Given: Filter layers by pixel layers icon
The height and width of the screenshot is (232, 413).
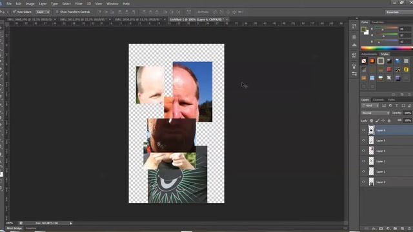Looking at the screenshot, I should click(x=384, y=106).
